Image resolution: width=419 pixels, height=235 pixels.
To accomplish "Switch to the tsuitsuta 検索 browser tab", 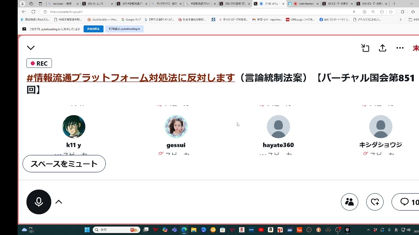I will pos(63,4).
